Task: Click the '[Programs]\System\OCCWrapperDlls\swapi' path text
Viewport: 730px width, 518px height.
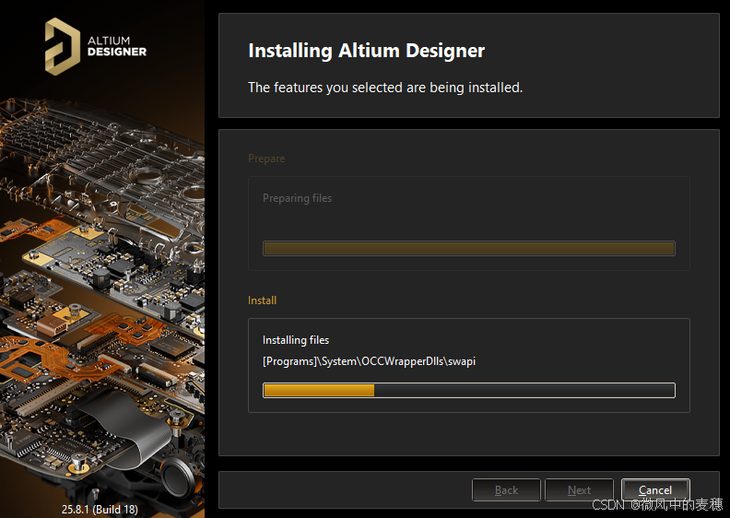Action: [369, 361]
